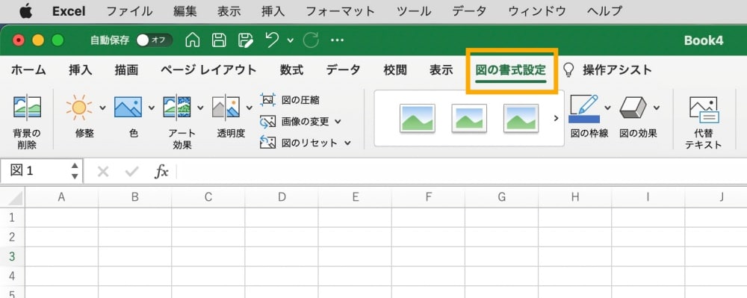Click the Picture Border (図の枠線) pen icon
Viewport: 747px width, 298px height.
(x=584, y=108)
